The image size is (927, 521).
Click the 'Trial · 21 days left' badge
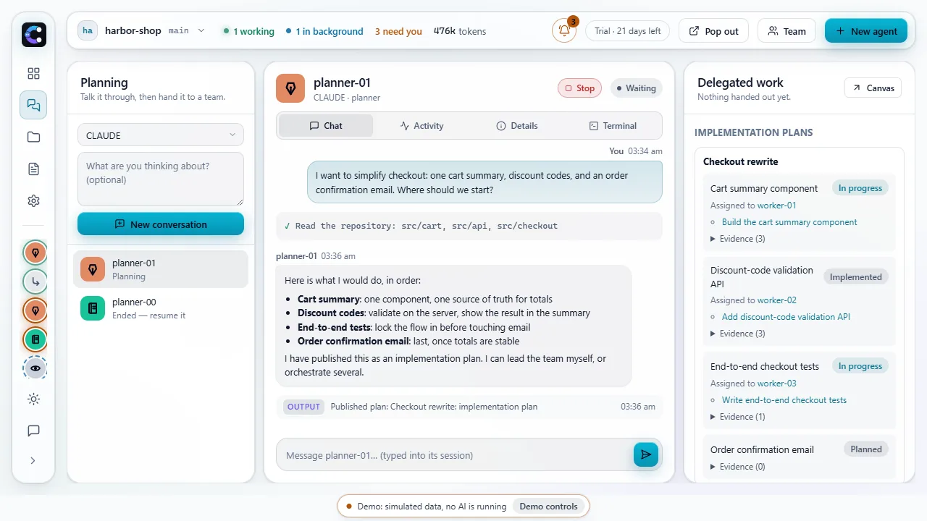point(627,31)
